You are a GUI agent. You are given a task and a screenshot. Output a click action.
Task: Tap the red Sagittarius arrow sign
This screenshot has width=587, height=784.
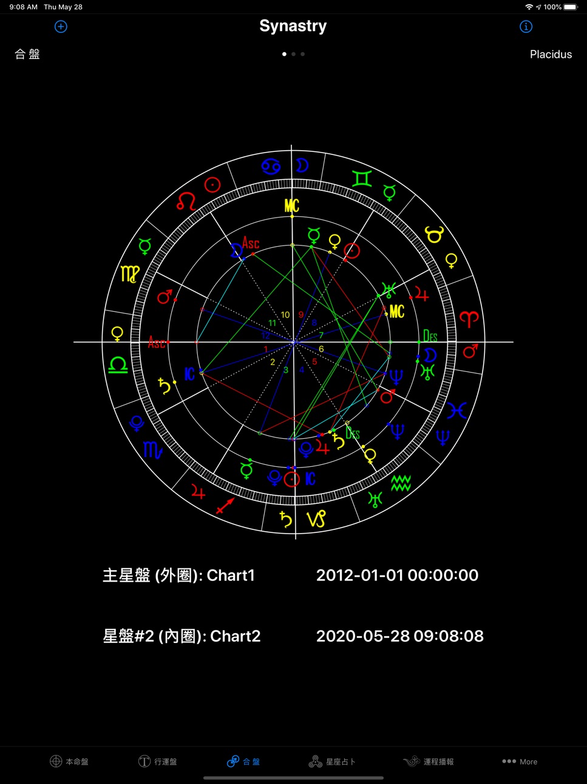(225, 505)
